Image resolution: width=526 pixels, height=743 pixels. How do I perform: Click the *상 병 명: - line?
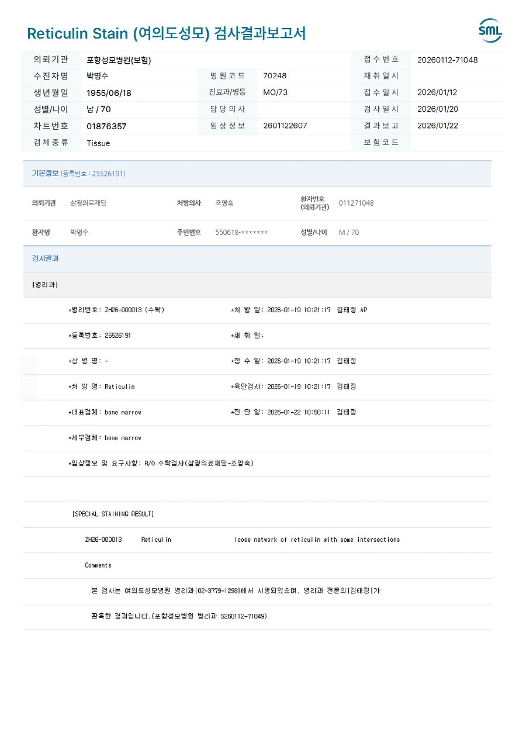coord(88,361)
